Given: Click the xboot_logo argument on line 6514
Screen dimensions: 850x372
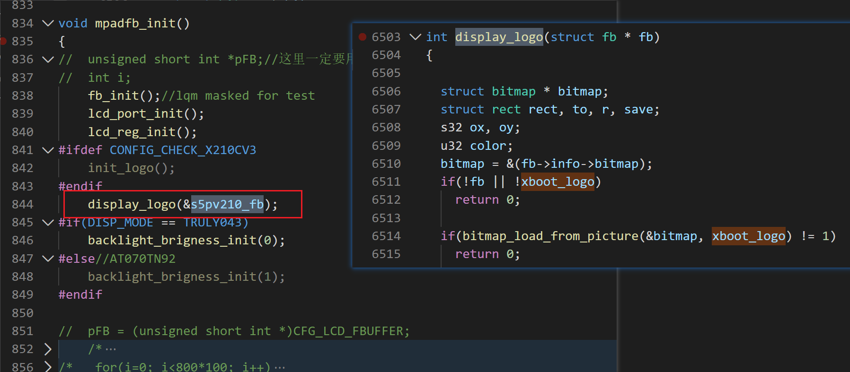Looking at the screenshot, I should coord(749,236).
